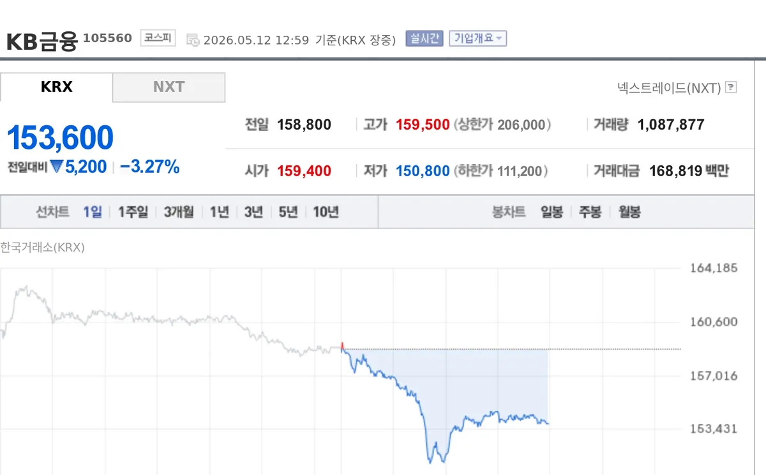
Task: Switch chart to 5년 range
Action: (x=288, y=213)
